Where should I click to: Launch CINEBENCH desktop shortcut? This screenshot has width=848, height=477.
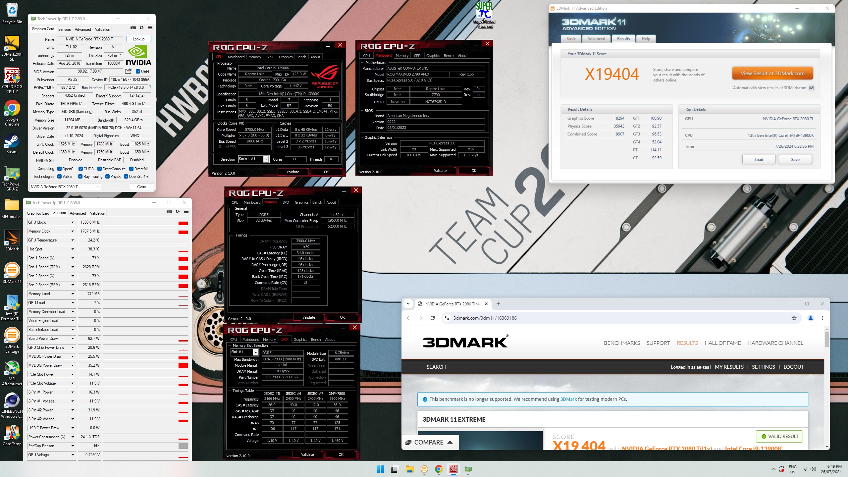[12, 405]
